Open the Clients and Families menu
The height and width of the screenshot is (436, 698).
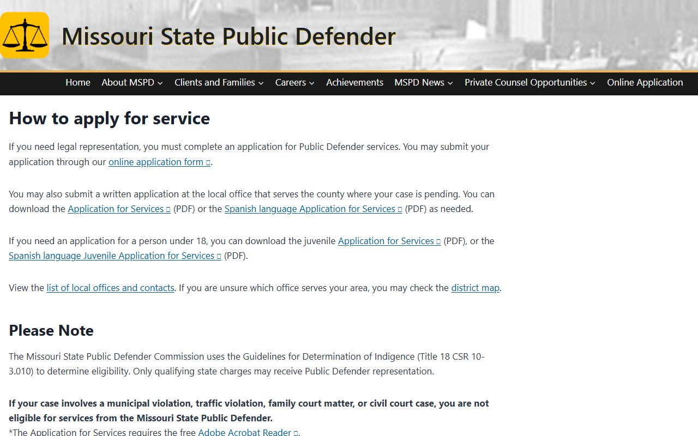[215, 82]
